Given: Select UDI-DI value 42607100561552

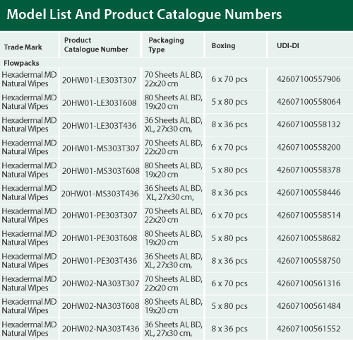Looking at the screenshot, I should (309, 329).
